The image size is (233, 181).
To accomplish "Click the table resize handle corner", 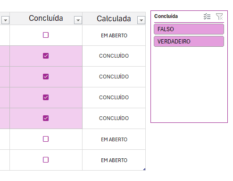I will pos(144,169).
